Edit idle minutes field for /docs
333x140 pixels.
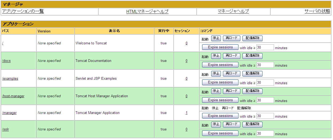[x=265, y=65]
